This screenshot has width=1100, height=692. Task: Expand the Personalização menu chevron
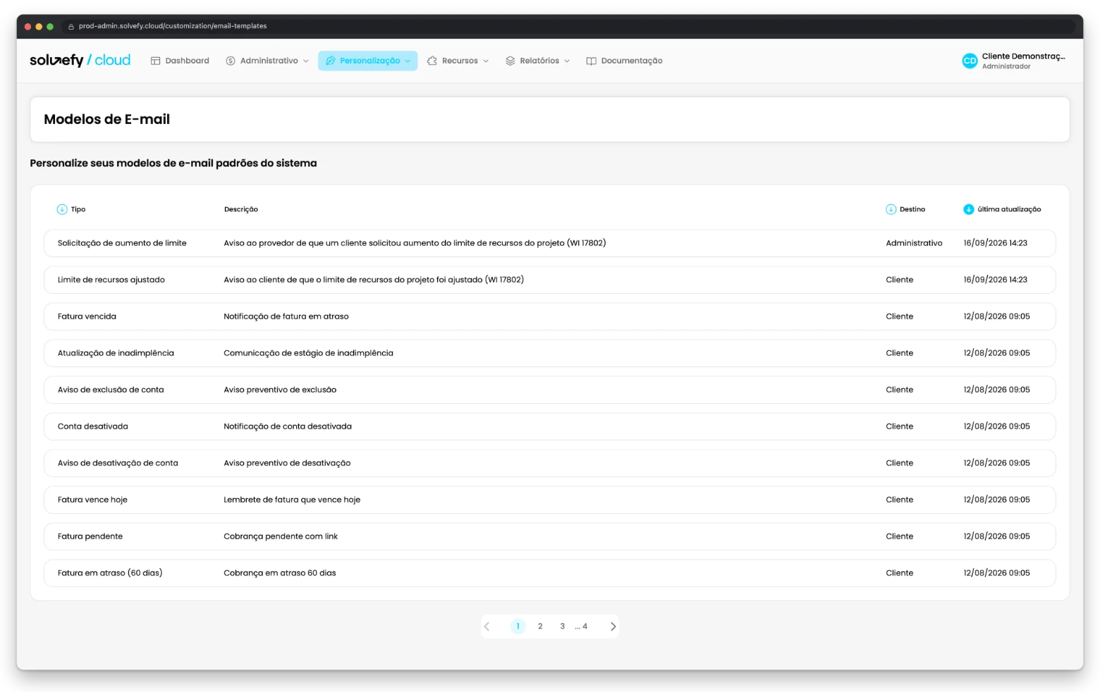[x=408, y=61]
